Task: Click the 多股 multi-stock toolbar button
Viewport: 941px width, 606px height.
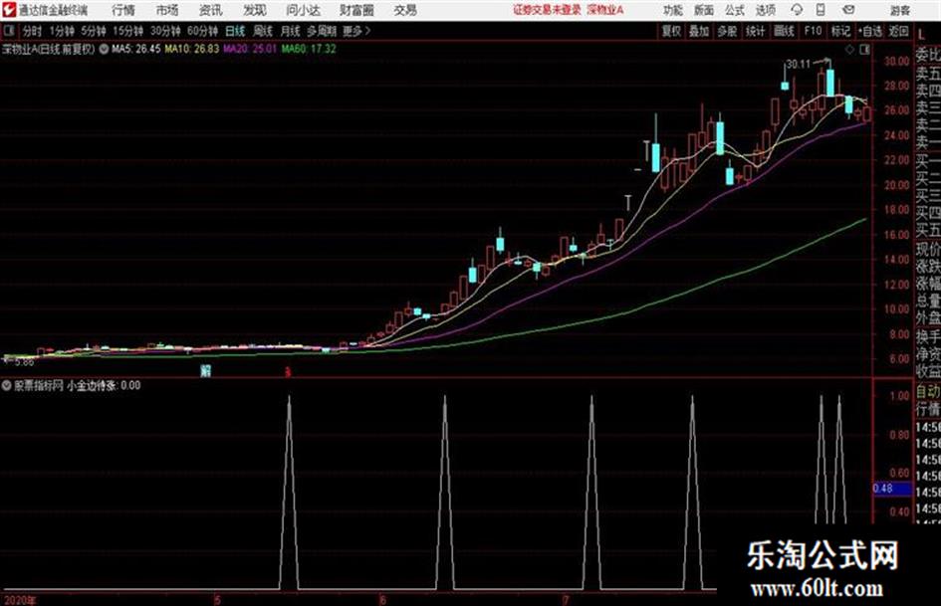Action: click(x=727, y=31)
